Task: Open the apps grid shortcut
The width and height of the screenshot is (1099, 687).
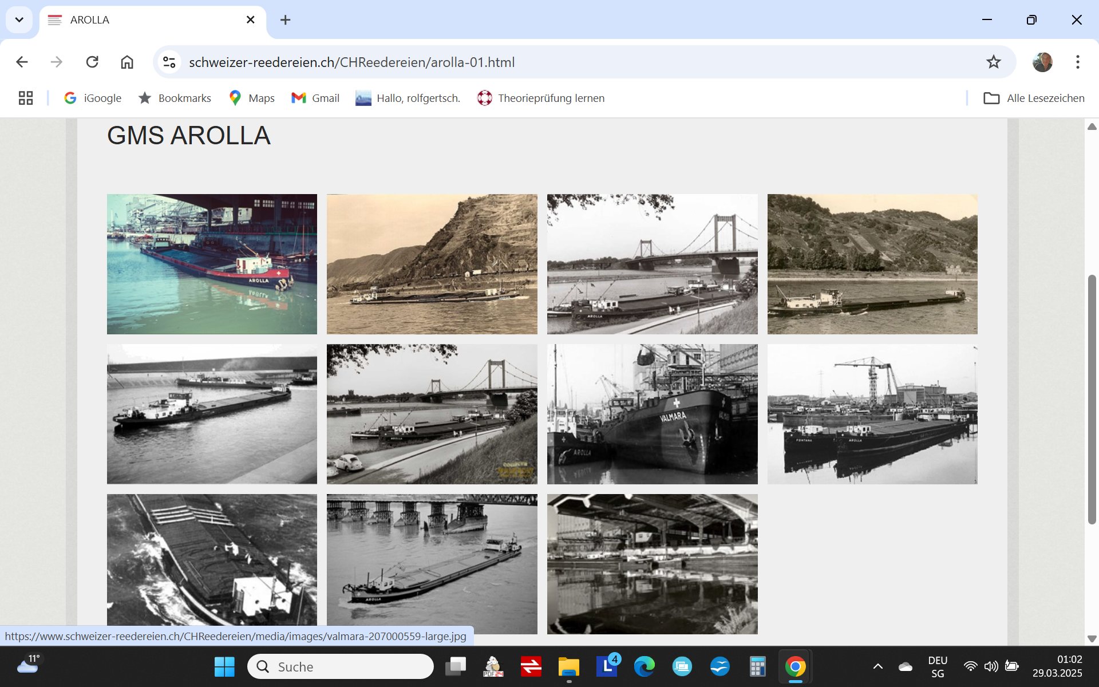Action: point(26,98)
